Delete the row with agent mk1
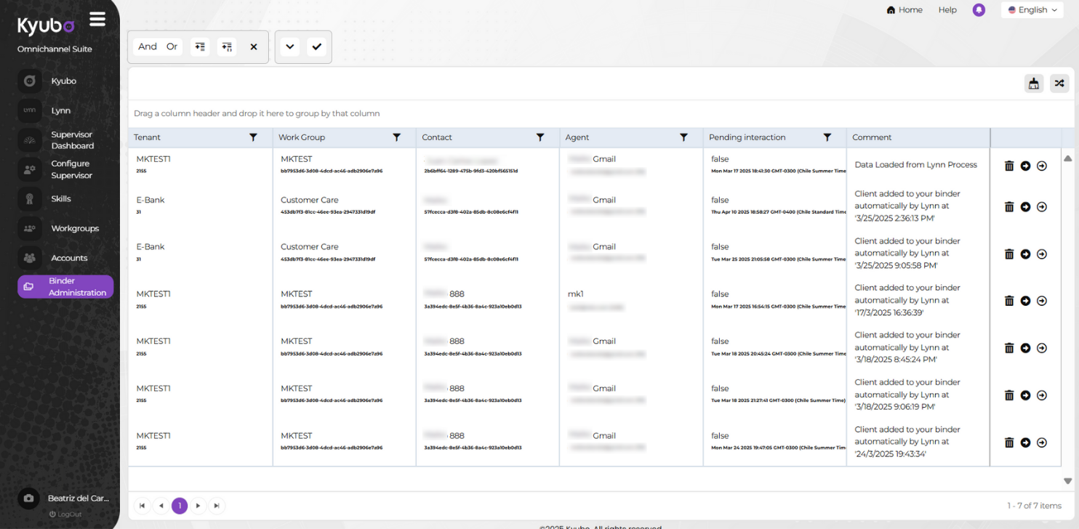Screen dimensions: 1079x529 (x=1009, y=300)
